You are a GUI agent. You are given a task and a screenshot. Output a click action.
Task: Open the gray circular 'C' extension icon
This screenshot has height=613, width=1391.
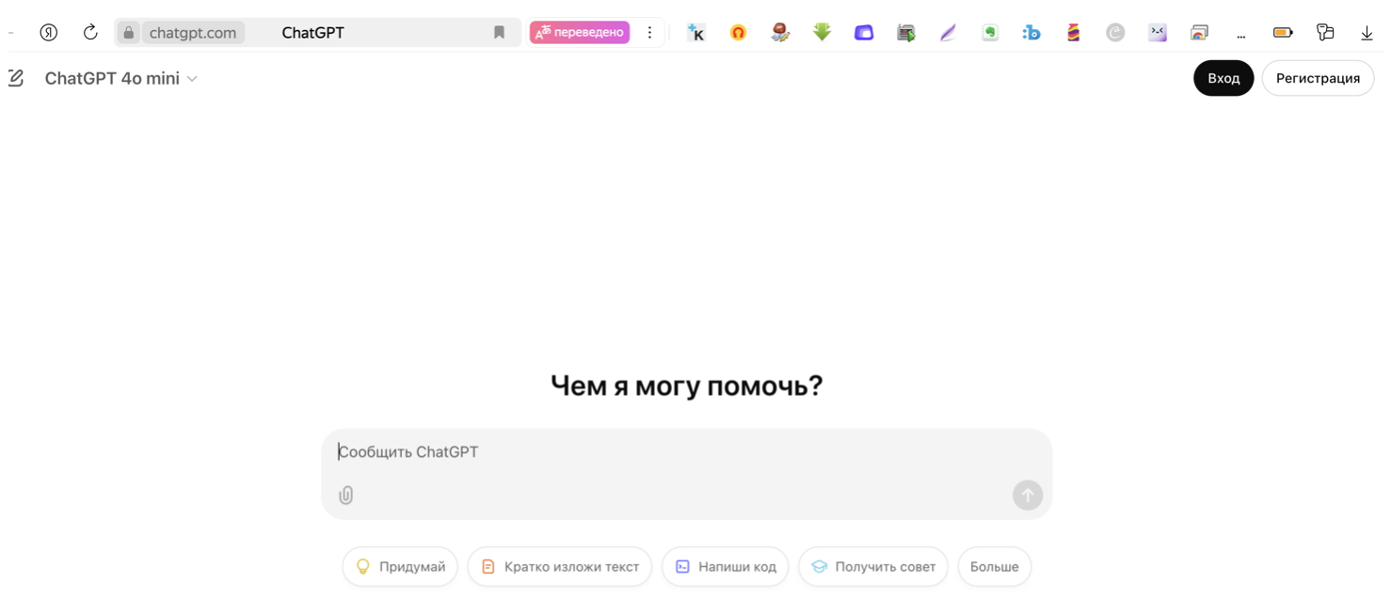point(1115,33)
